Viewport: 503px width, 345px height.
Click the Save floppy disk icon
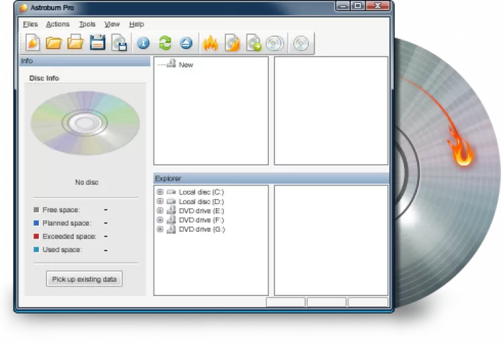[x=97, y=42]
